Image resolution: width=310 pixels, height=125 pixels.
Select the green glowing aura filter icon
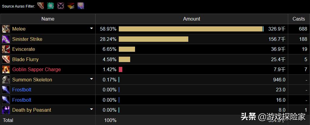point(51,6)
